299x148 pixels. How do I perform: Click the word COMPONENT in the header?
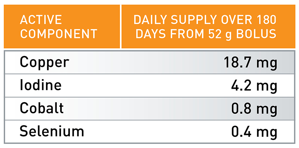click(x=59, y=34)
